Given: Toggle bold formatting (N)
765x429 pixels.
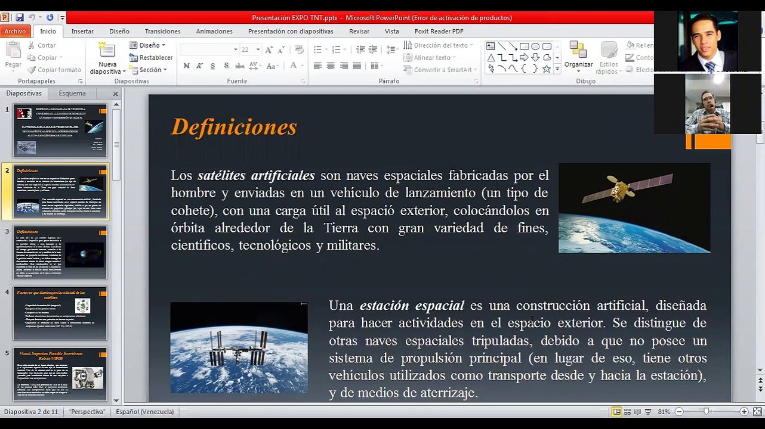Looking at the screenshot, I should click(187, 66).
